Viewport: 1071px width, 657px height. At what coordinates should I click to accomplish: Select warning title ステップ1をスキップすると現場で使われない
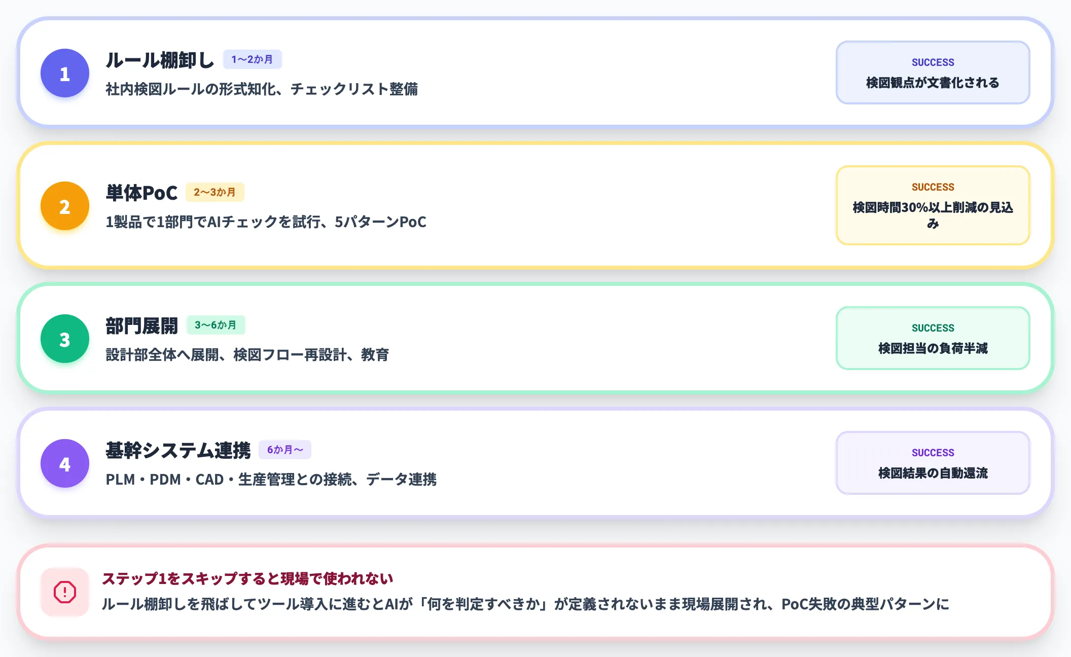pyautogui.click(x=247, y=578)
